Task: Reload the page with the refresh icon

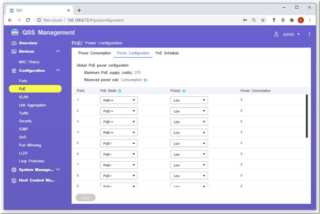Action: 28,20
